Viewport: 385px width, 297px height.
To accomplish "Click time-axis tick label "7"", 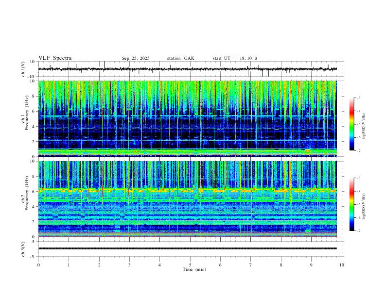I will coord(251,265).
